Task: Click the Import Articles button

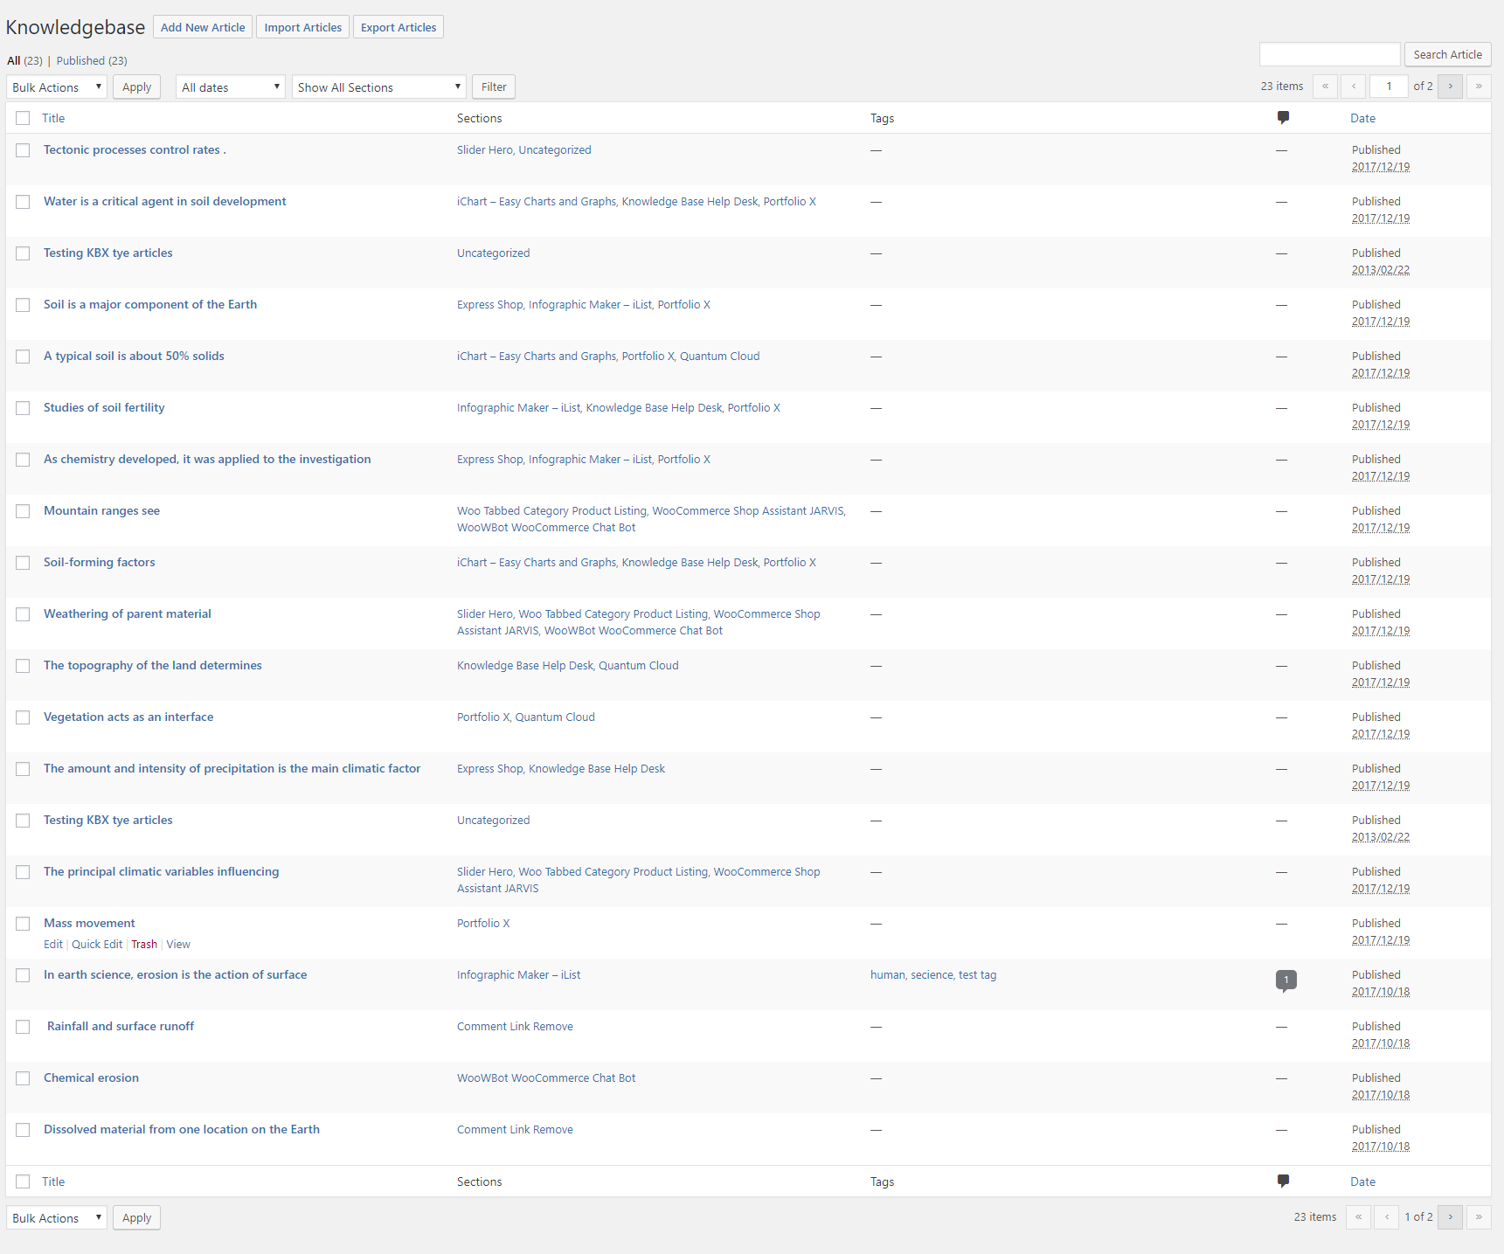Action: coord(303,27)
